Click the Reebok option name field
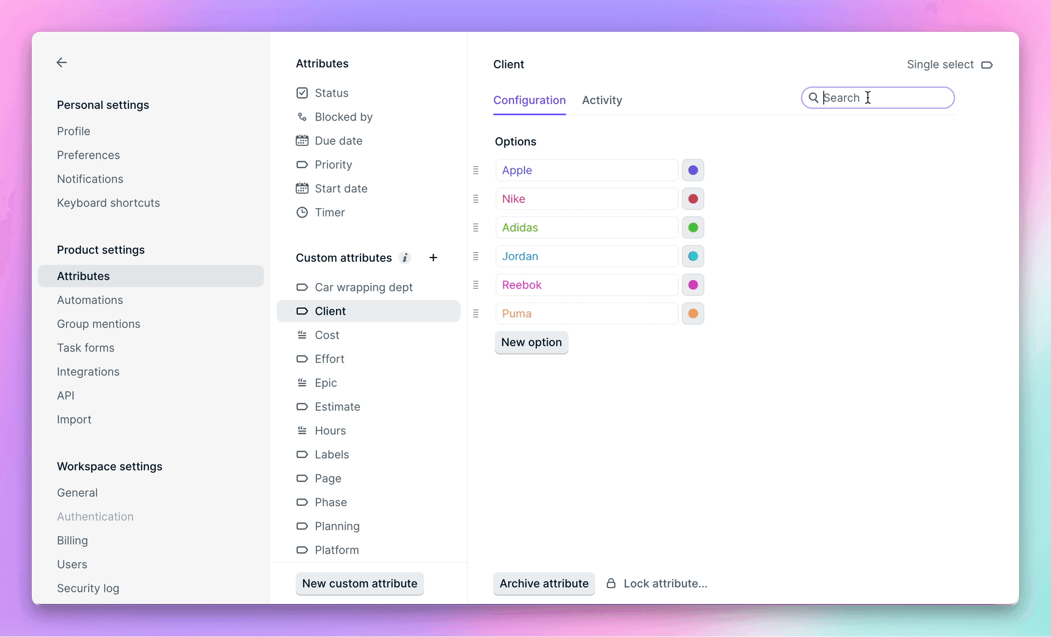1051x637 pixels. coord(587,285)
